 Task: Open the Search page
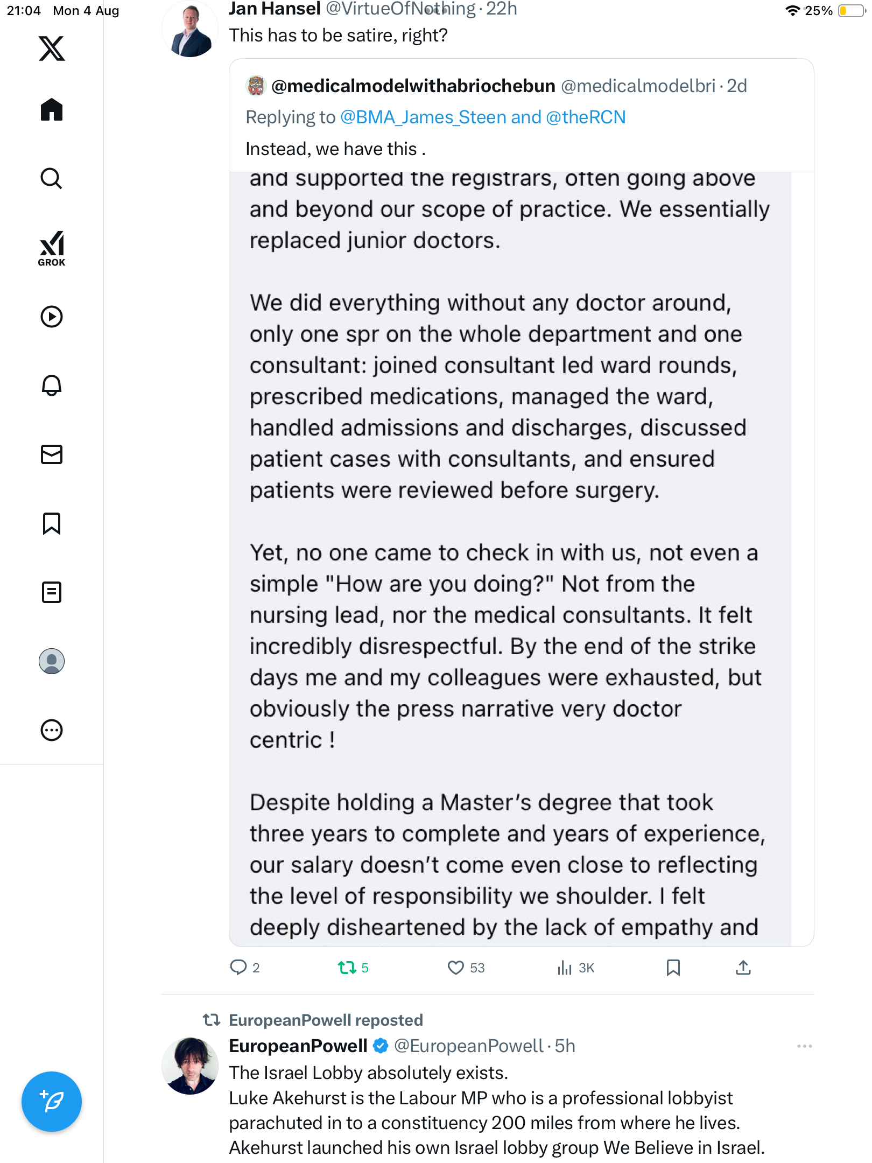pyautogui.click(x=52, y=179)
